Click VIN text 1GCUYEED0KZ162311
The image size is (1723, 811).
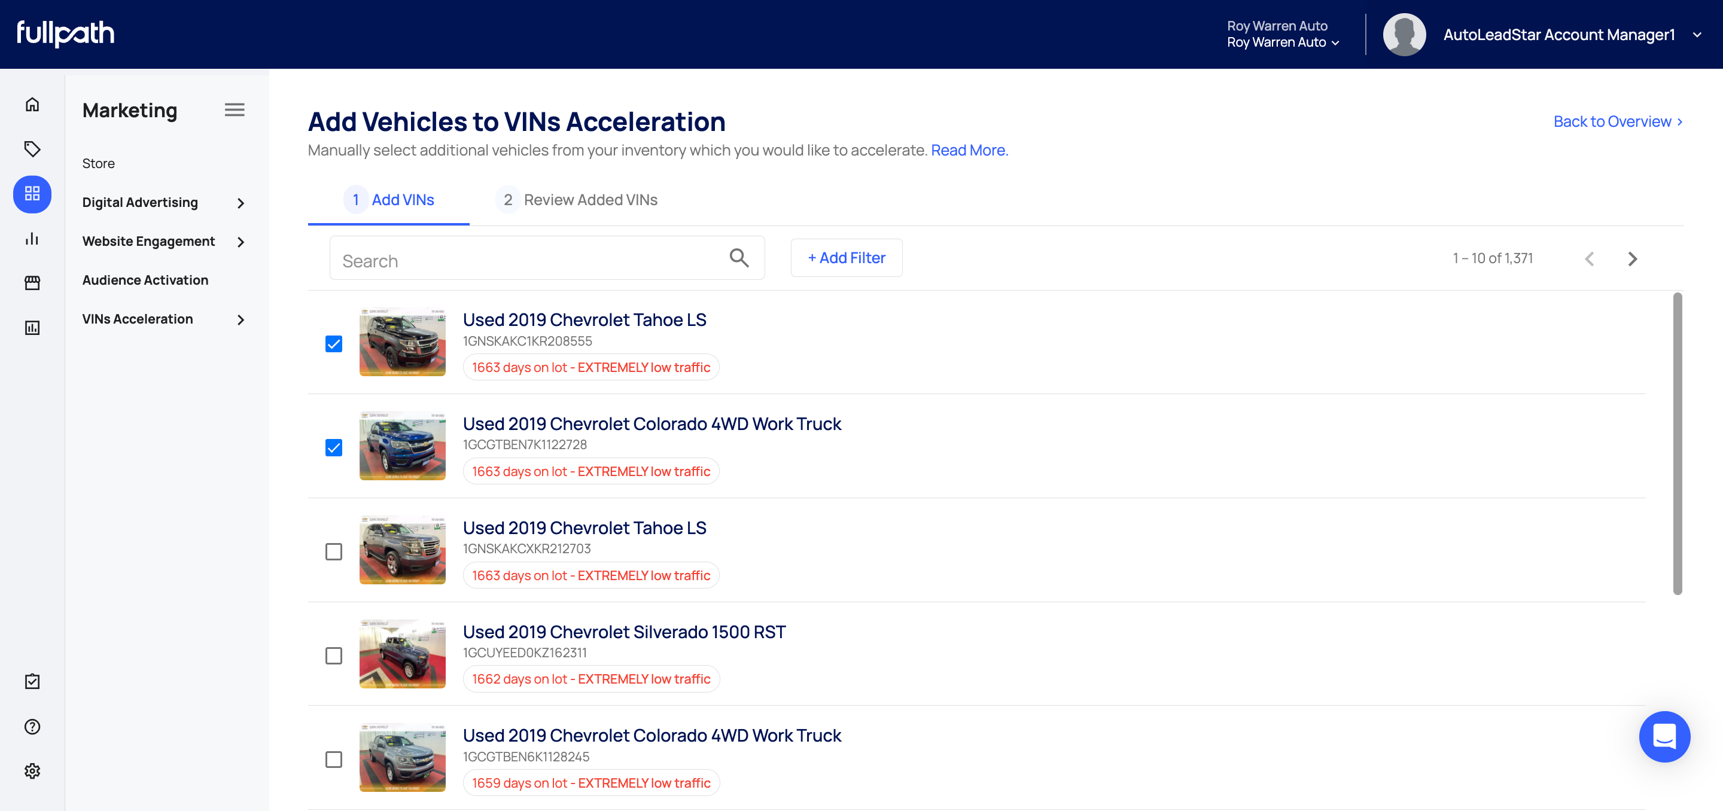(x=525, y=653)
